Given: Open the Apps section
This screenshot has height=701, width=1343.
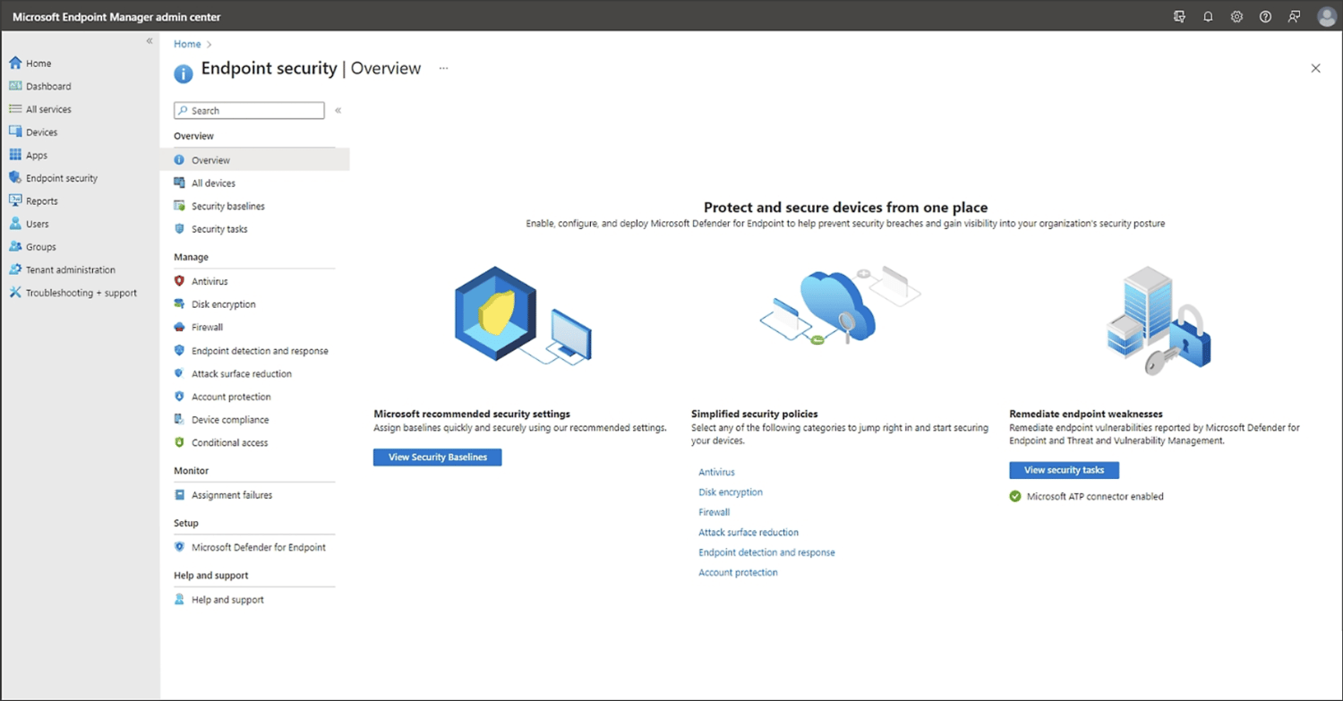Looking at the screenshot, I should pyautogui.click(x=37, y=154).
